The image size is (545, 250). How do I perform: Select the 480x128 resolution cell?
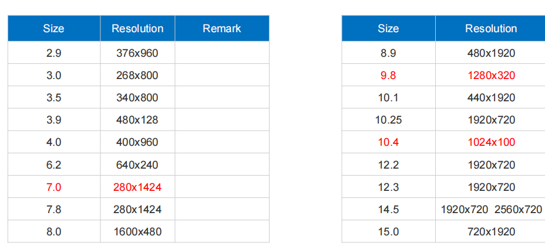click(x=137, y=120)
